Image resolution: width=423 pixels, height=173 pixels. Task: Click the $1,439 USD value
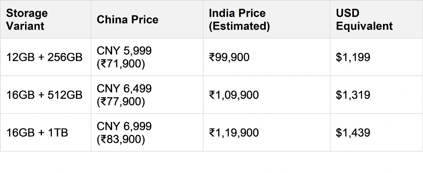[353, 133]
